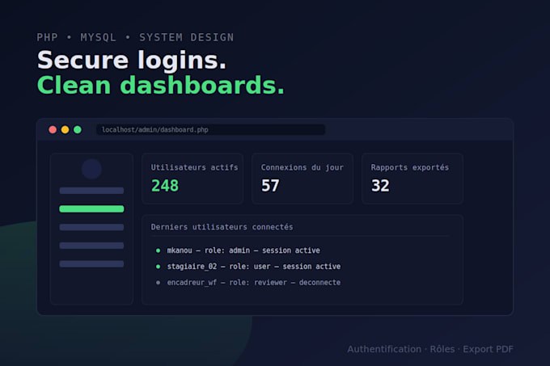Select the encadreur_wf reviewer row
Screen dimensions: 550x366
[248, 282]
